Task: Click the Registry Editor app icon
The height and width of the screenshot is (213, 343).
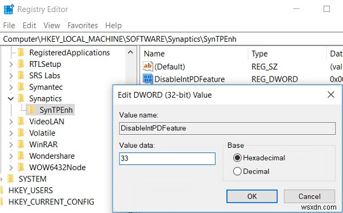Action: pos(9,9)
